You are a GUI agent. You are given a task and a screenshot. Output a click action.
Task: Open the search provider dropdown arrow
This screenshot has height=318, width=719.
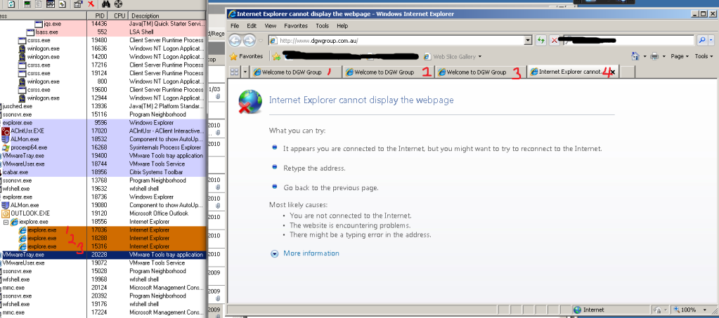[x=712, y=40]
